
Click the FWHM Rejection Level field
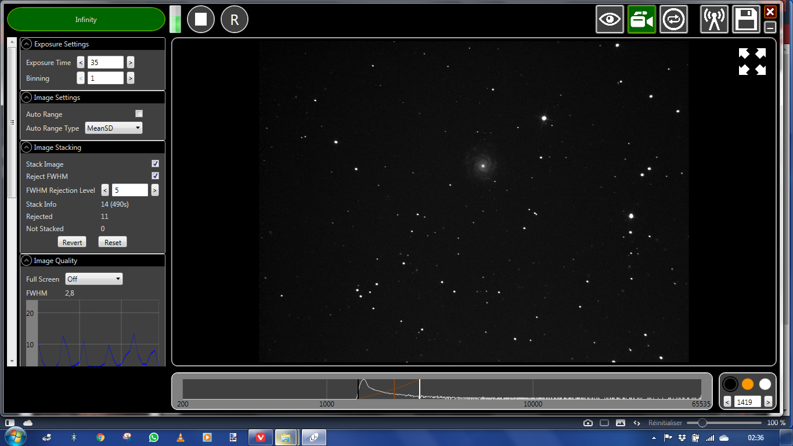[x=130, y=190]
